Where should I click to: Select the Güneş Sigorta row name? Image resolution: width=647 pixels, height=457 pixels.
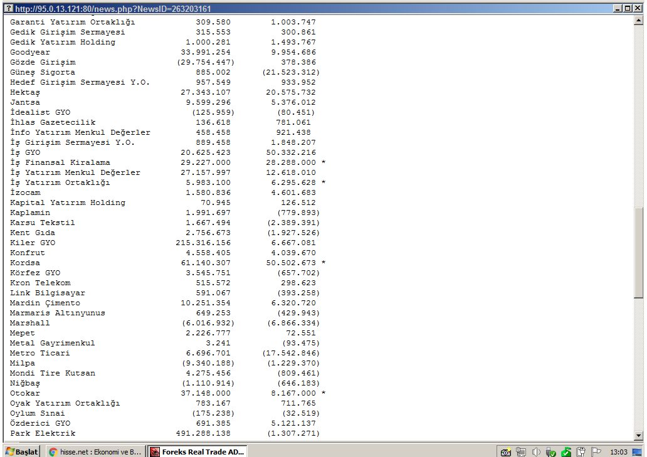(x=43, y=72)
